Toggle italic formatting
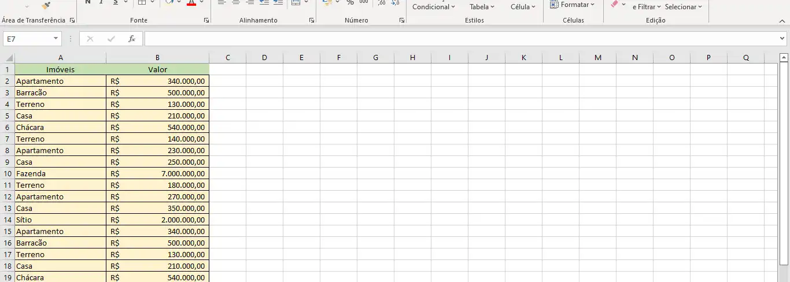Screen dimensions: 790x282 pos(101,2)
